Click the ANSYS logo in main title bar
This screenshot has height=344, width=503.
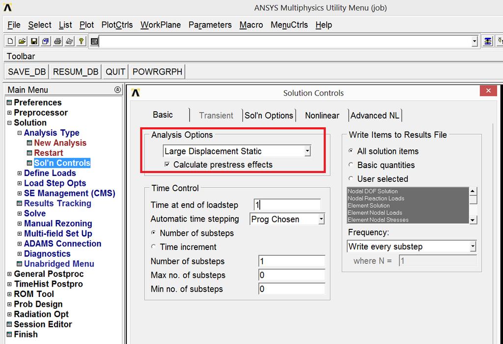click(8, 7)
